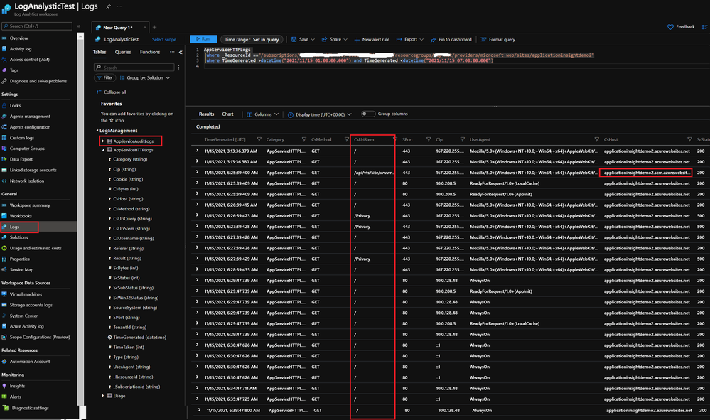
Task: Run the query with the Run button
Action: (x=203, y=39)
